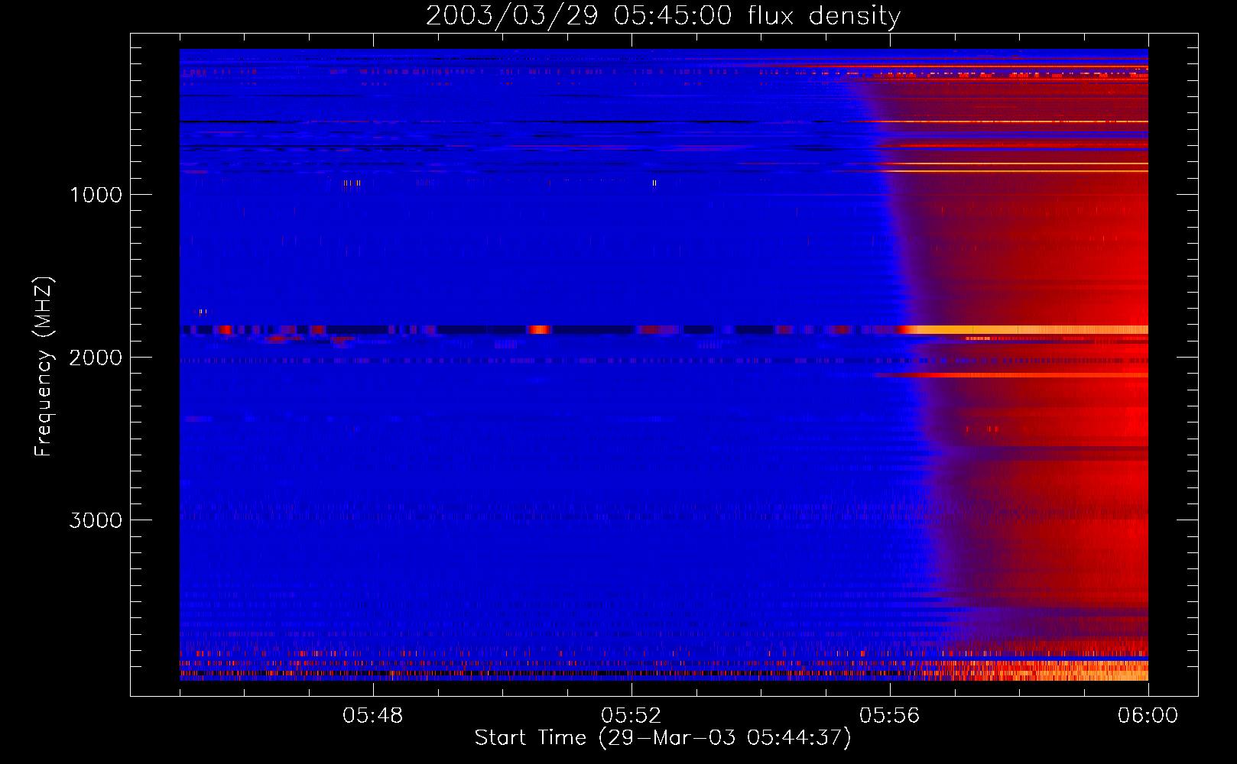Select the 'Start Time (29-Mar-03 05:44:37)' label
The image size is (1237, 764).
tap(663, 738)
